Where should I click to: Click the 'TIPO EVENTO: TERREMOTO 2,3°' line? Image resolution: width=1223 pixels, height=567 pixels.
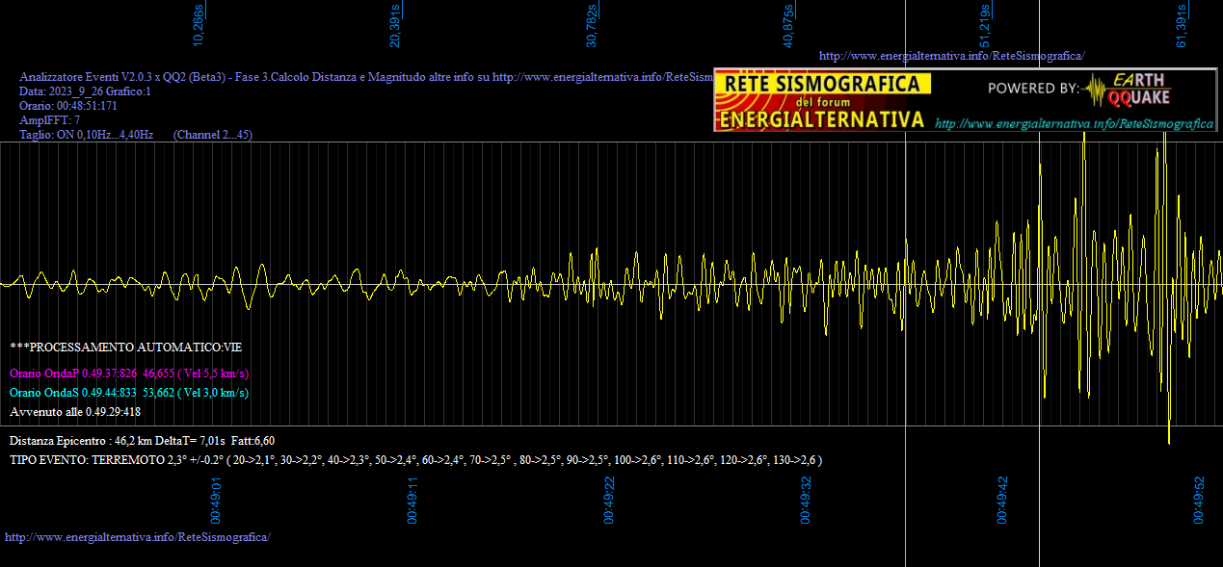tap(415, 460)
